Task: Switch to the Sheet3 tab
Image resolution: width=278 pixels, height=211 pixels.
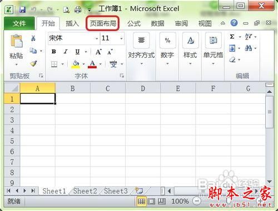Action: [x=116, y=191]
